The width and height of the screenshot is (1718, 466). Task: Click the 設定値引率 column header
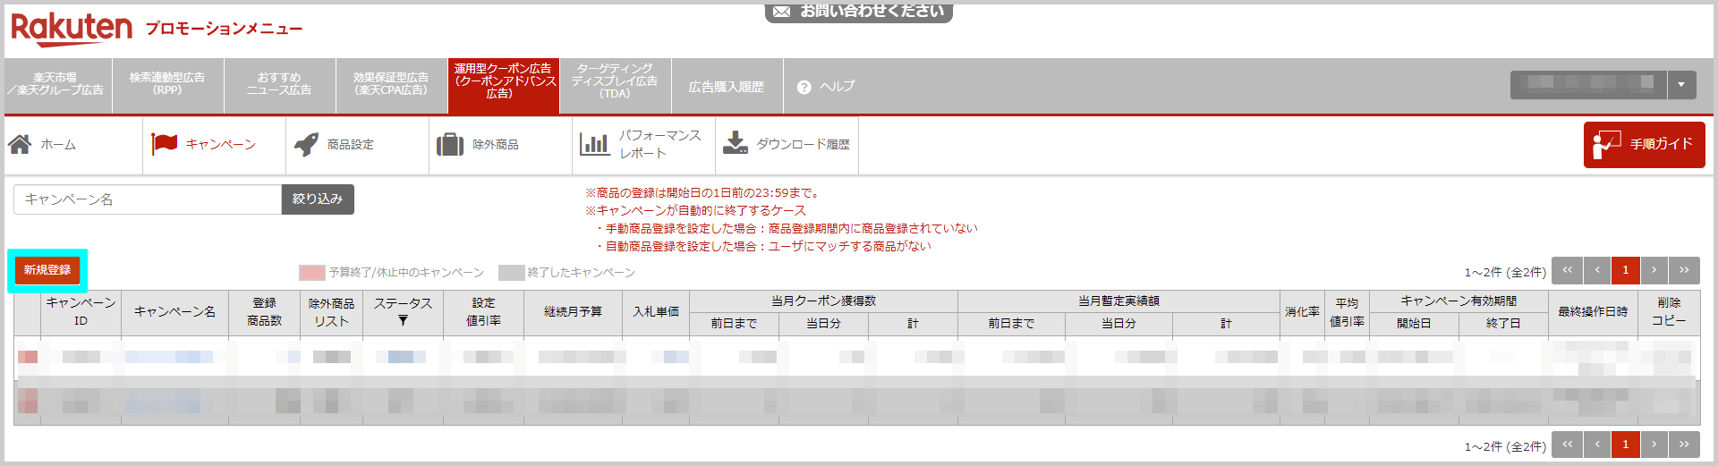[x=483, y=312]
